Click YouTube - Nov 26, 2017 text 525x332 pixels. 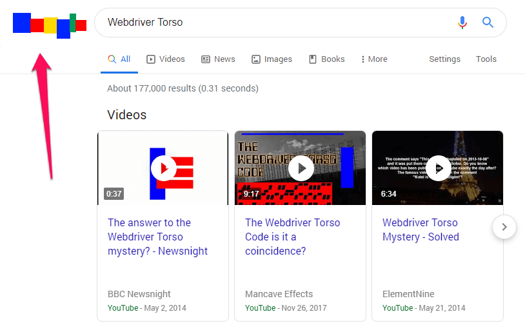(x=286, y=308)
